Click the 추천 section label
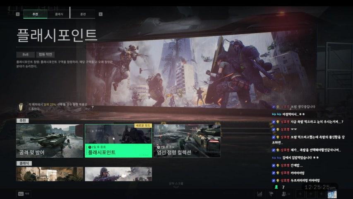This screenshot has height=199, width=353. (22, 121)
